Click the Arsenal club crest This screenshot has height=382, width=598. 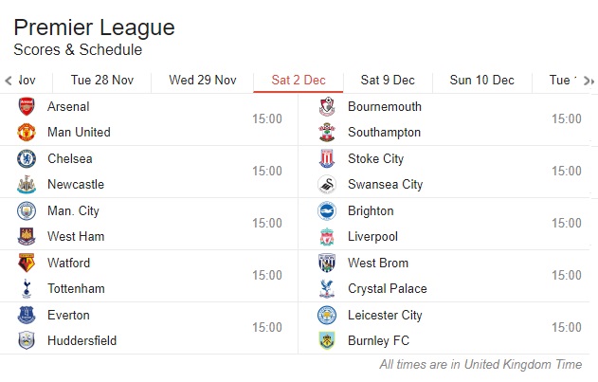click(27, 106)
